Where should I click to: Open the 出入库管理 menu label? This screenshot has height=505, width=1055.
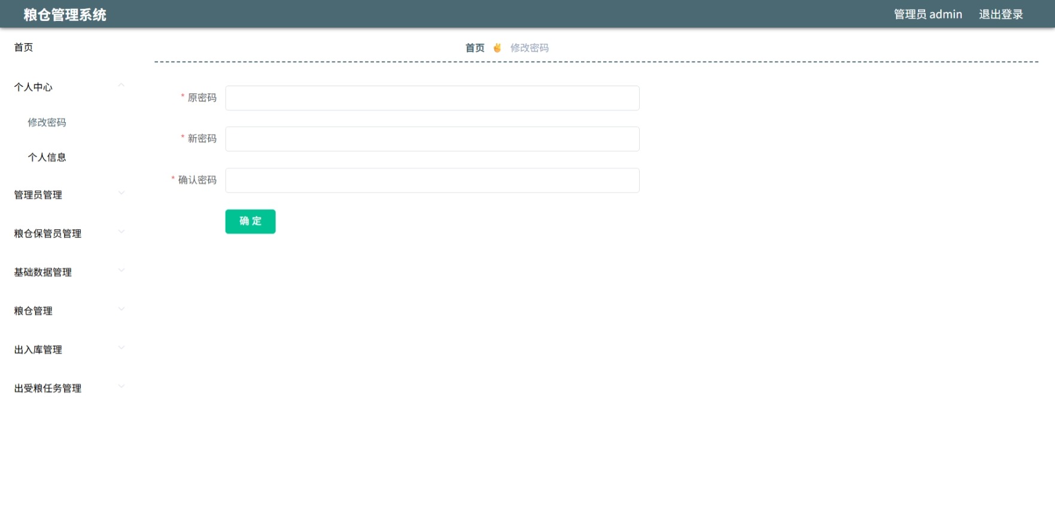38,350
